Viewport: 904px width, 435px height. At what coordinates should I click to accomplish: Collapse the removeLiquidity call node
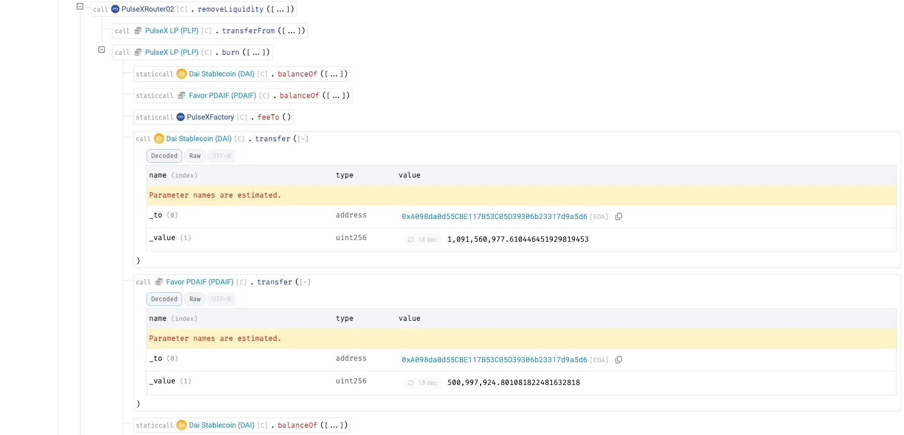coord(80,6)
